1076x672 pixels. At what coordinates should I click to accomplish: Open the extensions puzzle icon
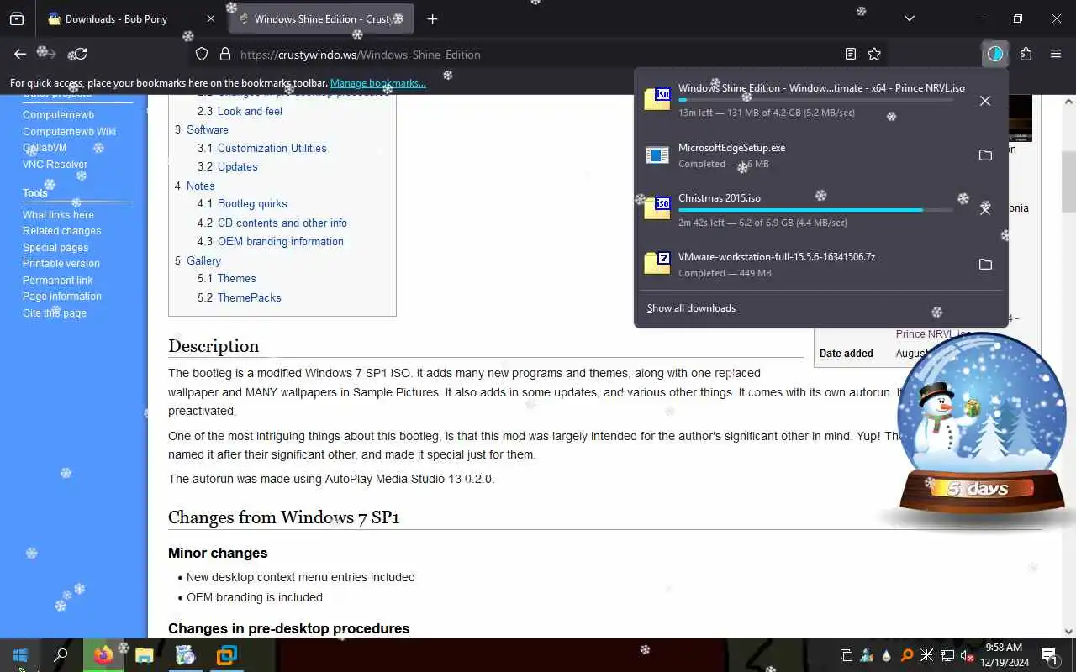[1026, 54]
